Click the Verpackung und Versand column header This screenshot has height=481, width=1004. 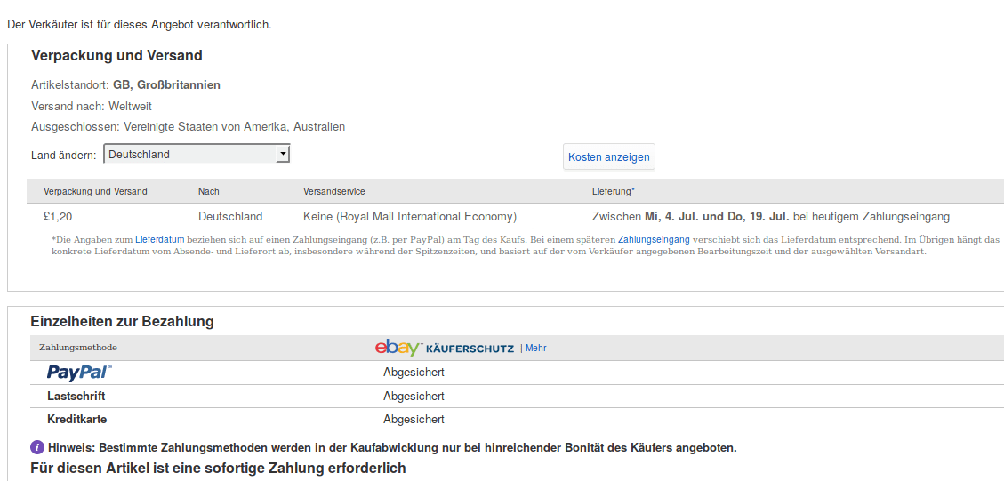(x=95, y=191)
